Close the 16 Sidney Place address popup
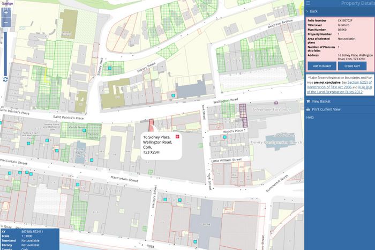 [177, 136]
